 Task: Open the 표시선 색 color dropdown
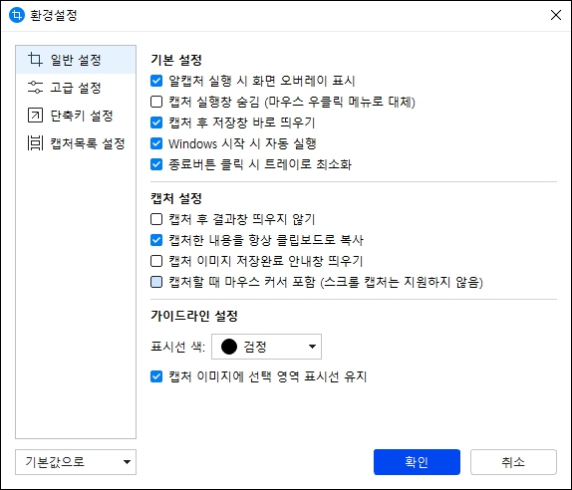coord(266,347)
